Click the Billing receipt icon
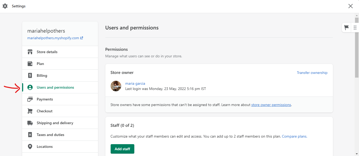This screenshot has width=359, height=156. 30,76
